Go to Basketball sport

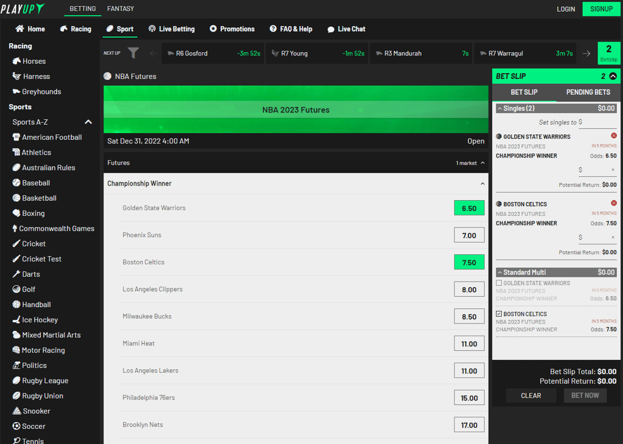point(34,198)
